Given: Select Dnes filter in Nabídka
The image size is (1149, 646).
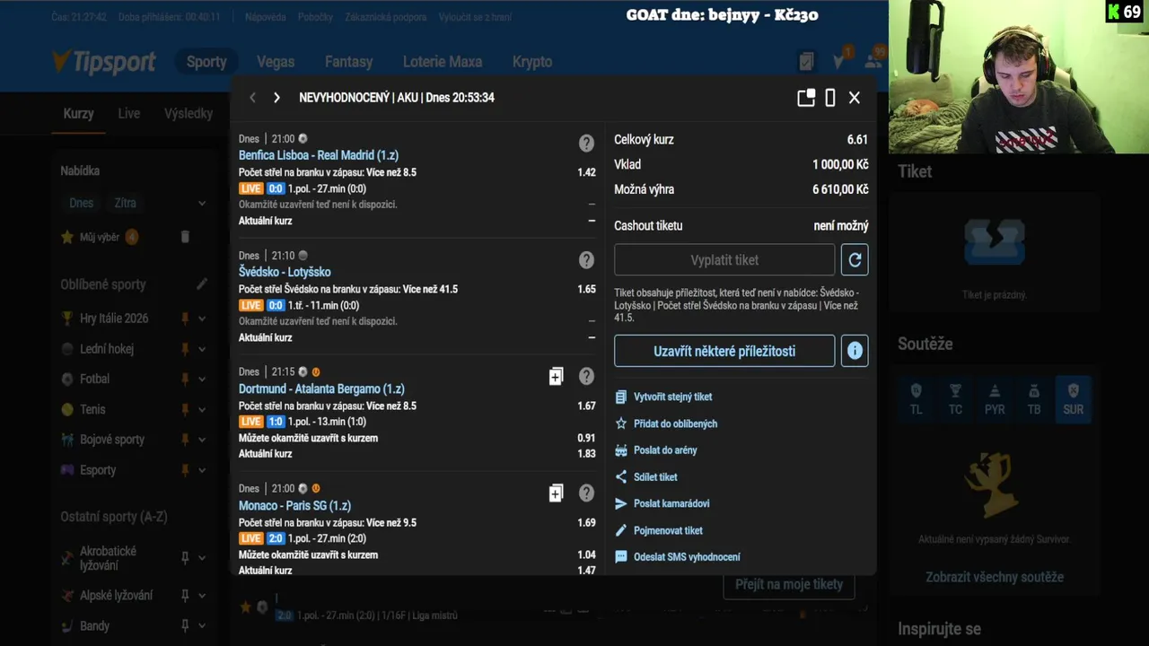Looking at the screenshot, I should click(x=81, y=203).
